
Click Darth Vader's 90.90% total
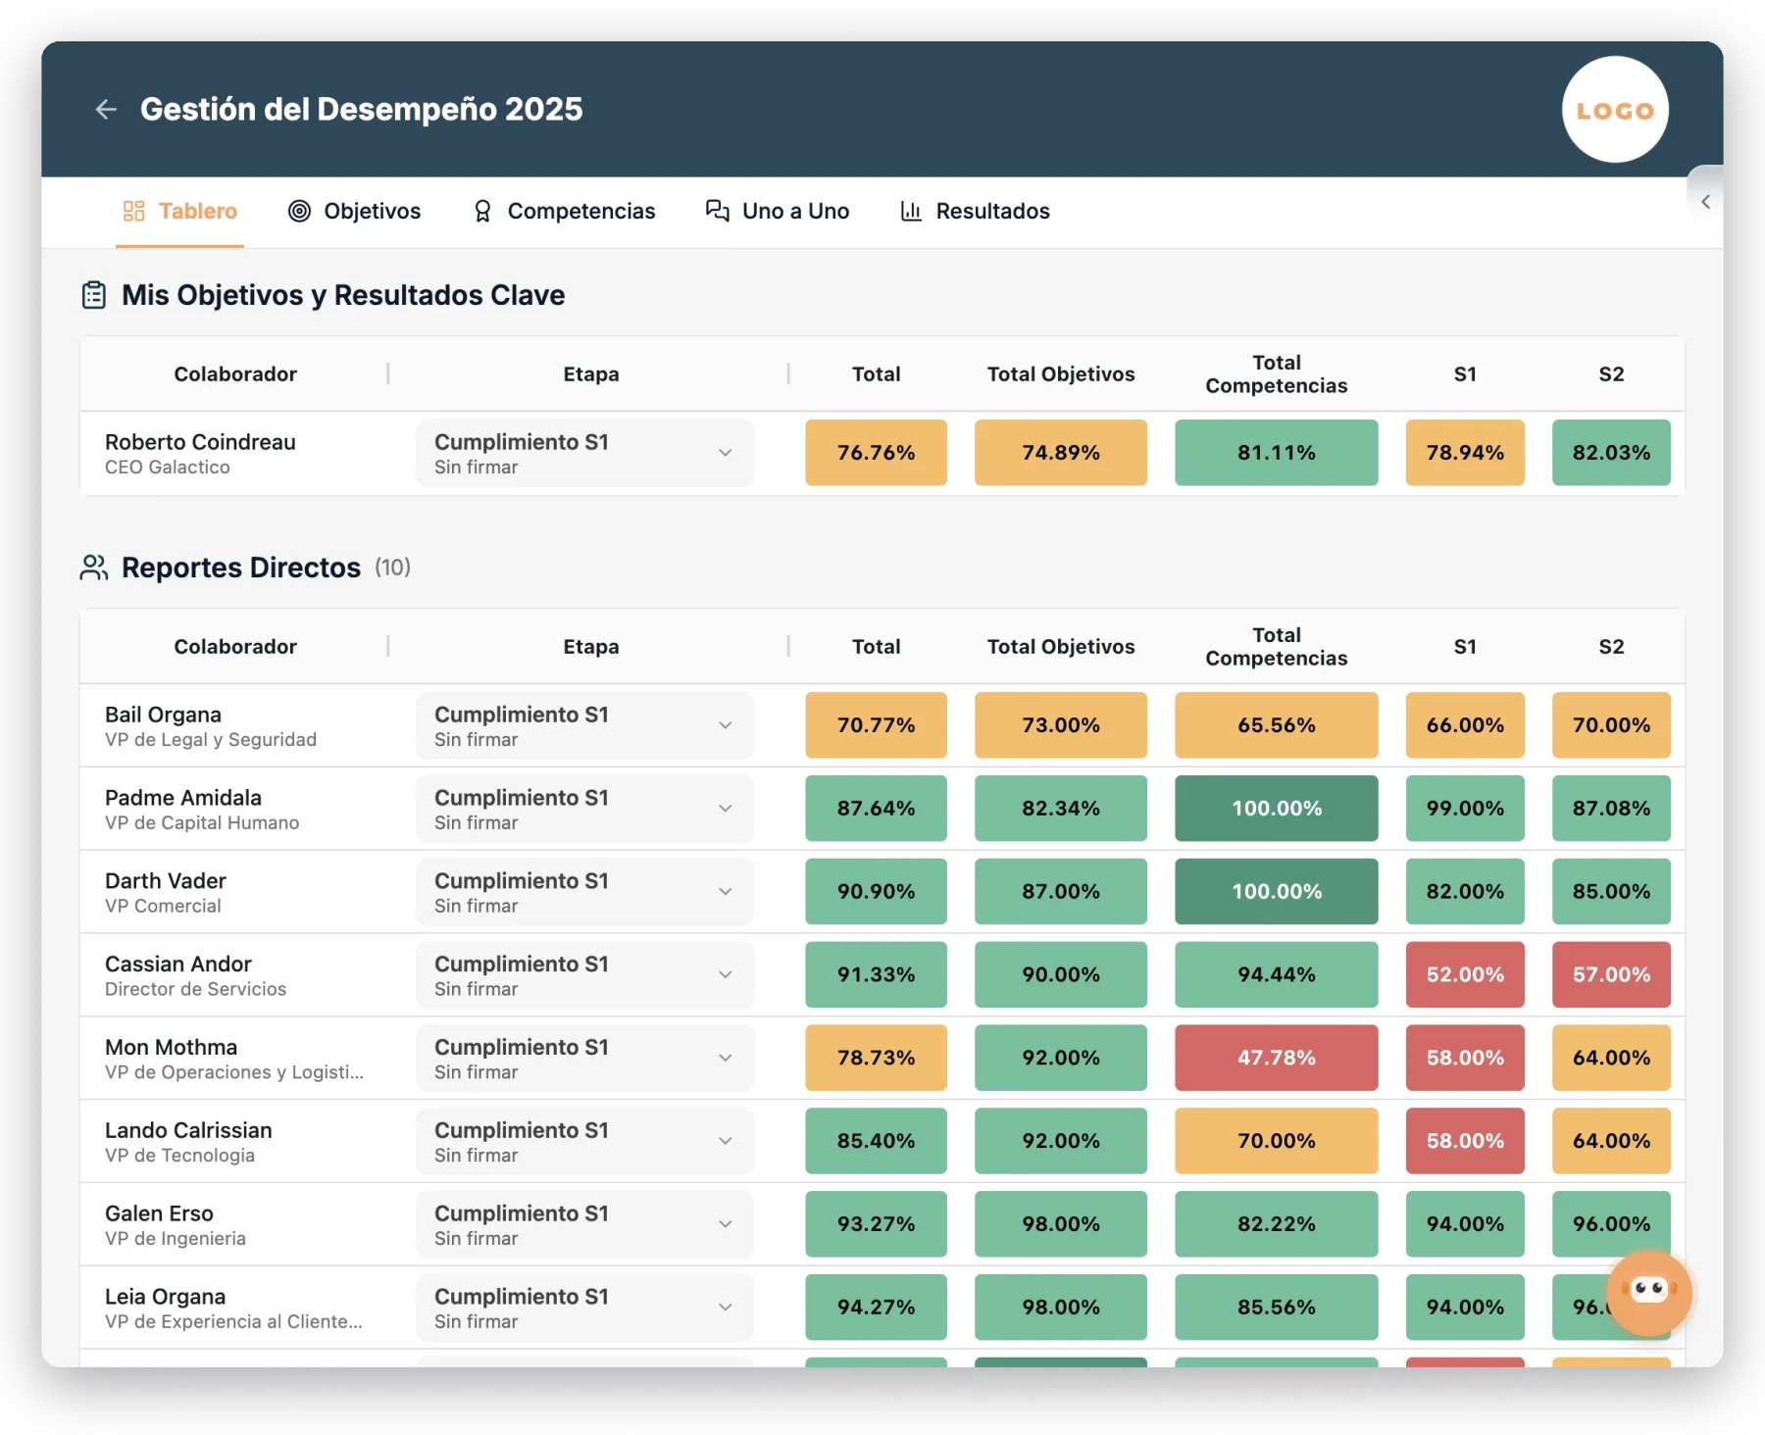[876, 892]
